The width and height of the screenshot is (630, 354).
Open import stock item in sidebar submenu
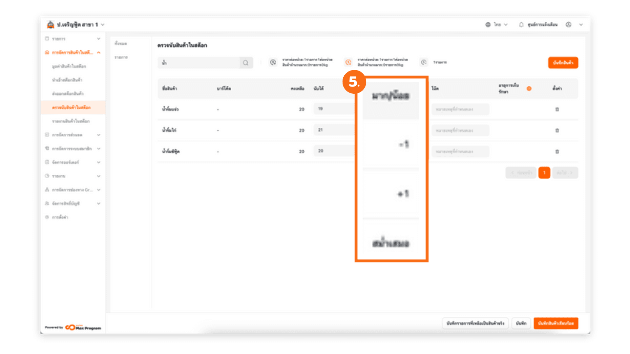(67, 80)
